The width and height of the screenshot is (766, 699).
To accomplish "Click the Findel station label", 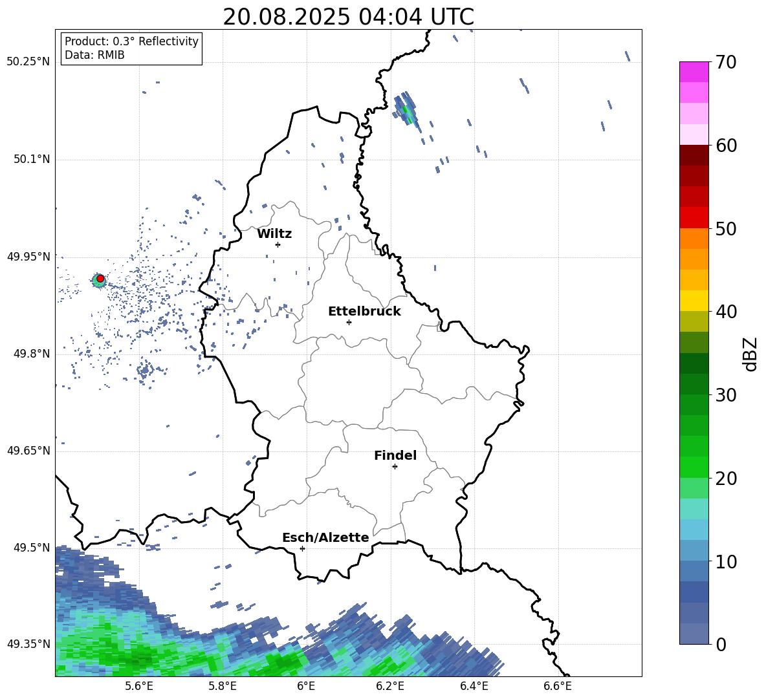I will point(395,455).
